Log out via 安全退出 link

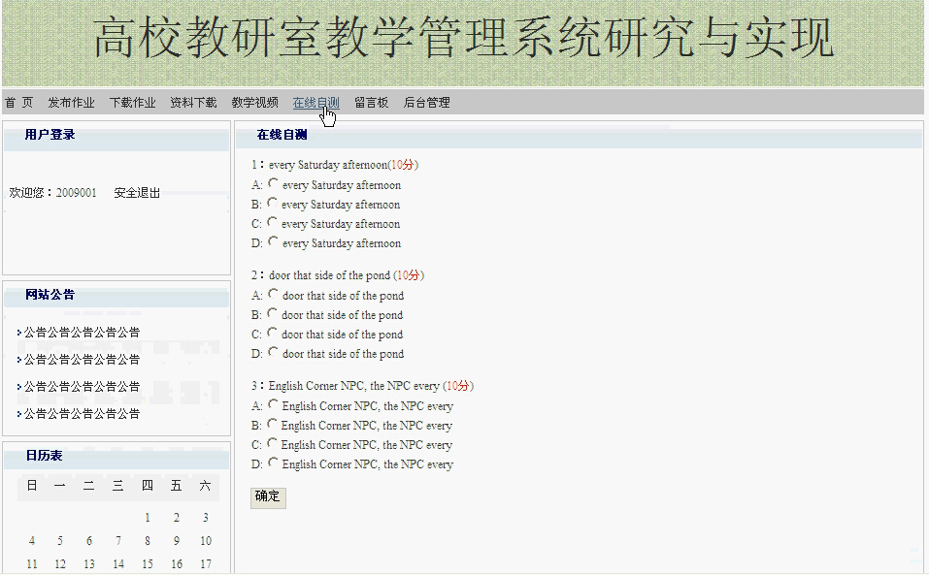pos(137,193)
